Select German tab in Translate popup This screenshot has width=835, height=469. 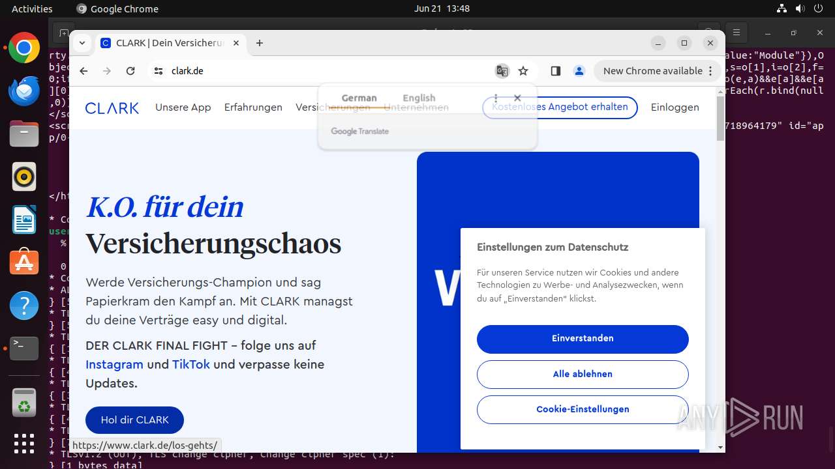point(359,98)
